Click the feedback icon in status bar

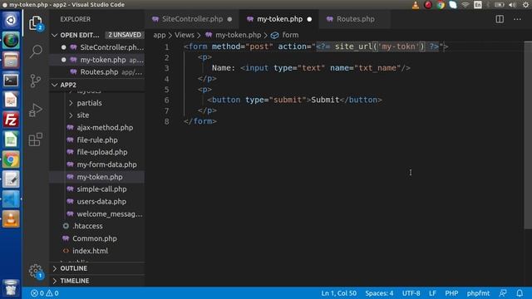[503, 293]
